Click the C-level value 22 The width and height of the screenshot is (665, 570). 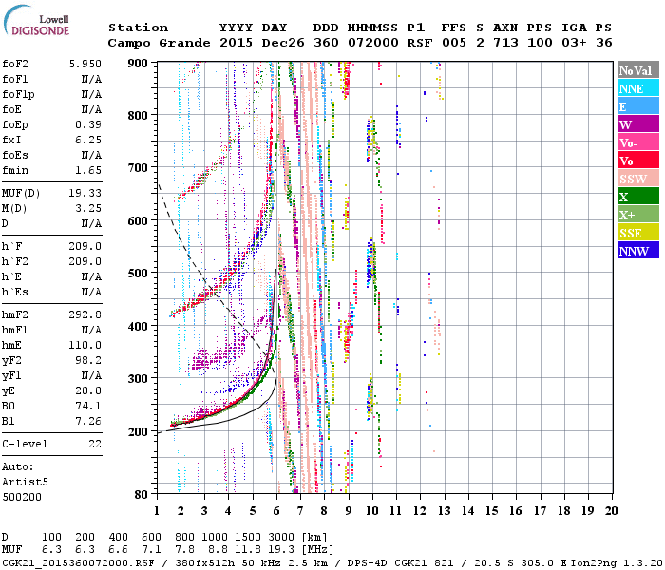[95, 444]
